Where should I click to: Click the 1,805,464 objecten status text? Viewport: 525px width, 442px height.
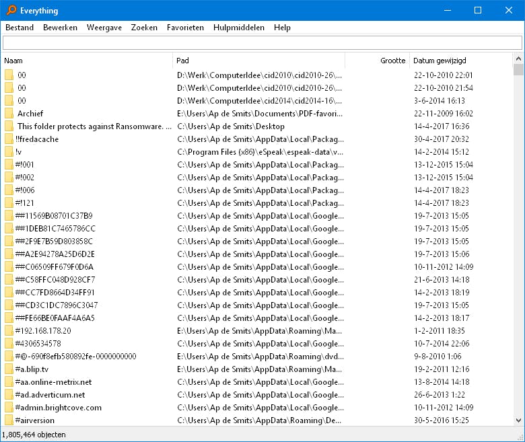[x=34, y=435]
